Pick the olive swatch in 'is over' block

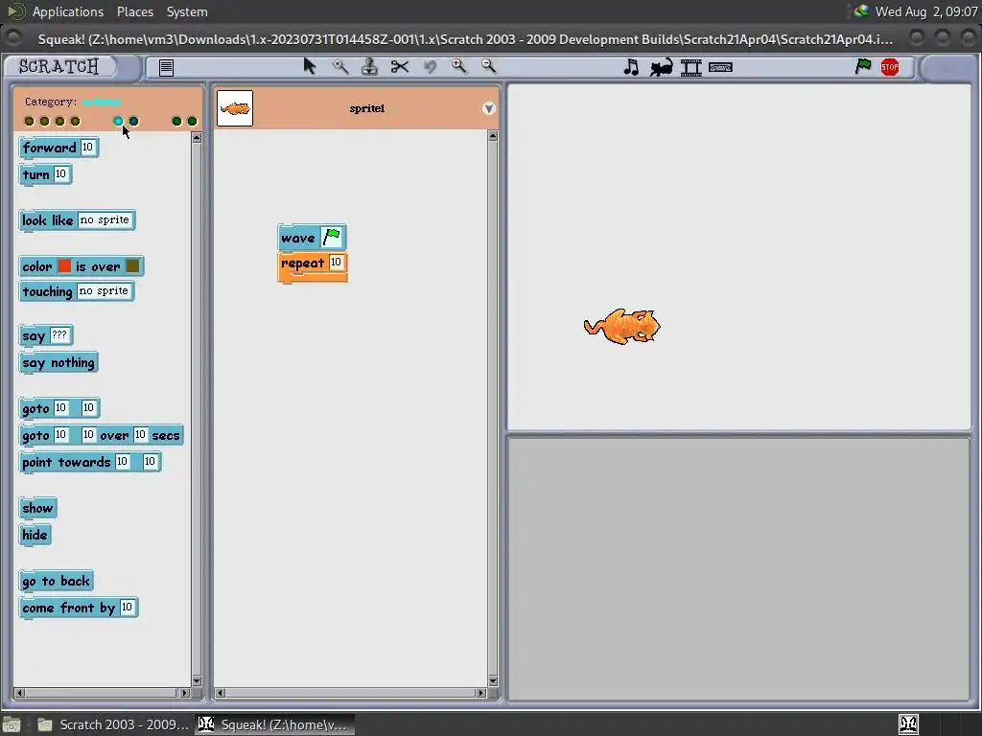pyautogui.click(x=132, y=266)
